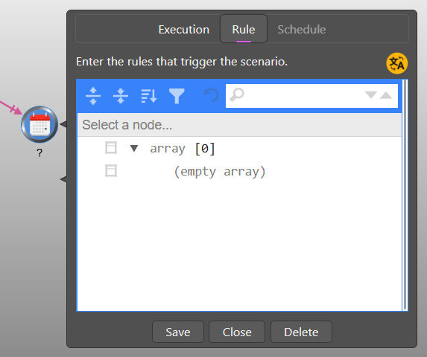
Task: Select the Rule tab
Action: [x=244, y=29]
